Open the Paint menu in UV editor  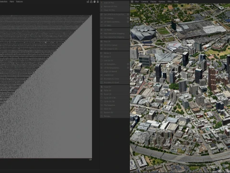coord(12,1)
